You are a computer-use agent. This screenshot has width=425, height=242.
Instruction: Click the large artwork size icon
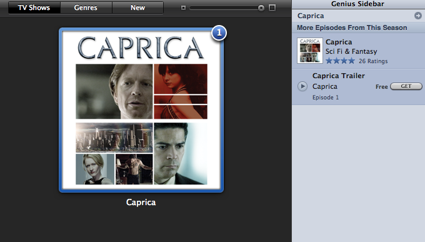click(272, 8)
